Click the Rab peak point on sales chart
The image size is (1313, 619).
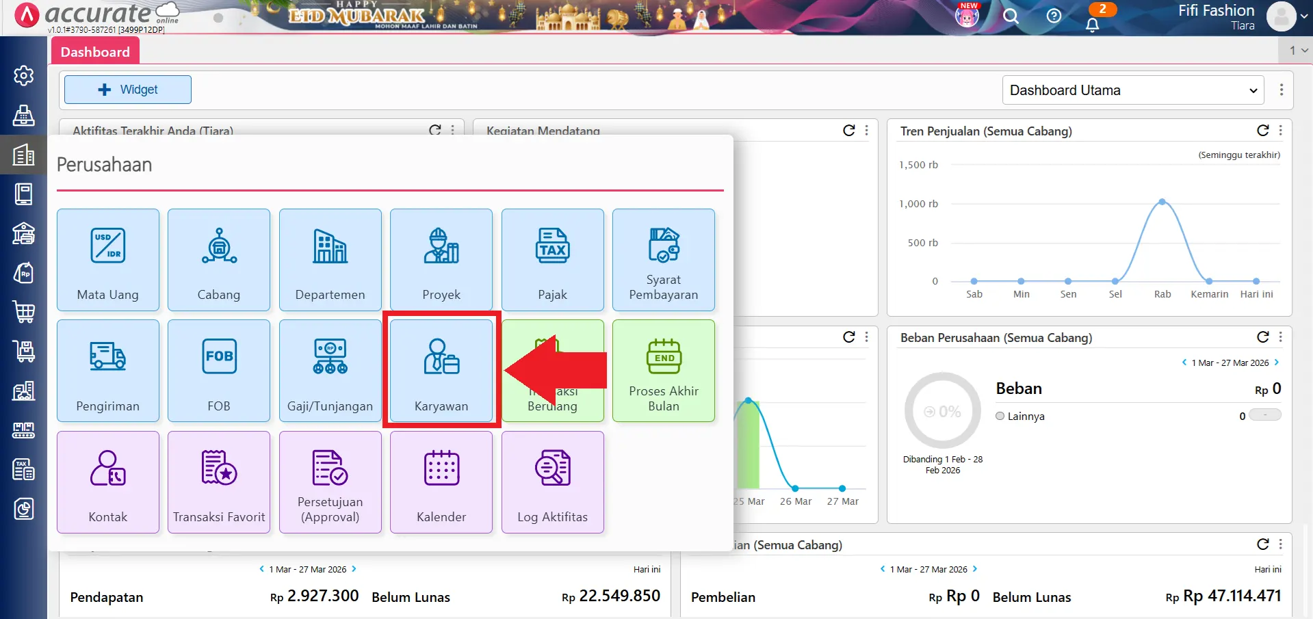pyautogui.click(x=1162, y=202)
